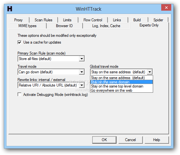Switch to the Proxy tab
The image size is (180, 155).
(x=19, y=20)
